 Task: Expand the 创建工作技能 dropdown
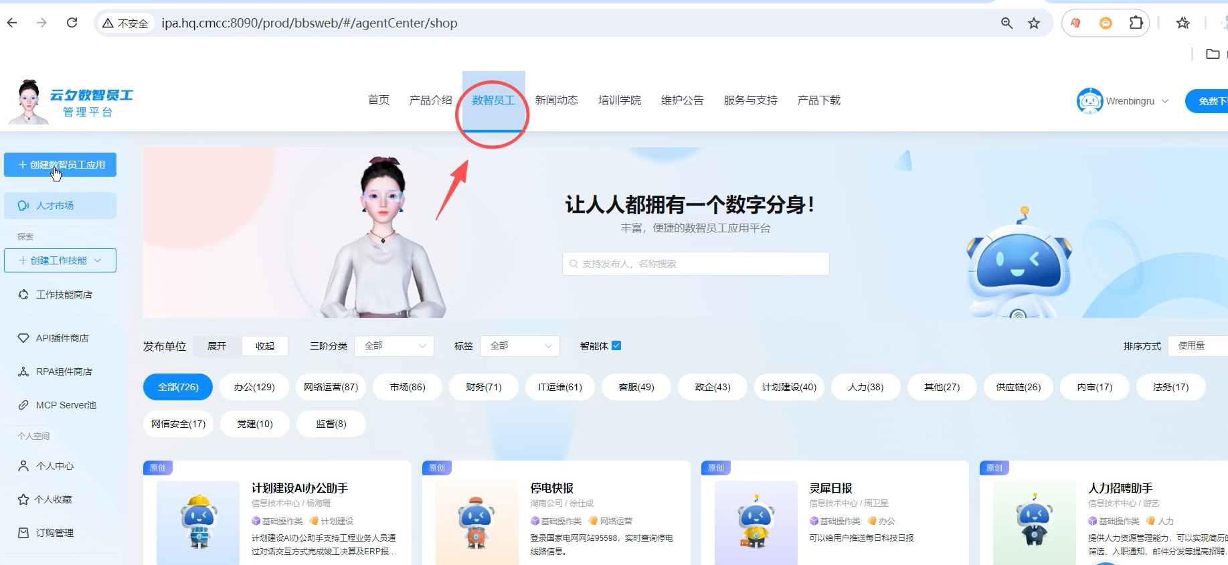(x=60, y=260)
